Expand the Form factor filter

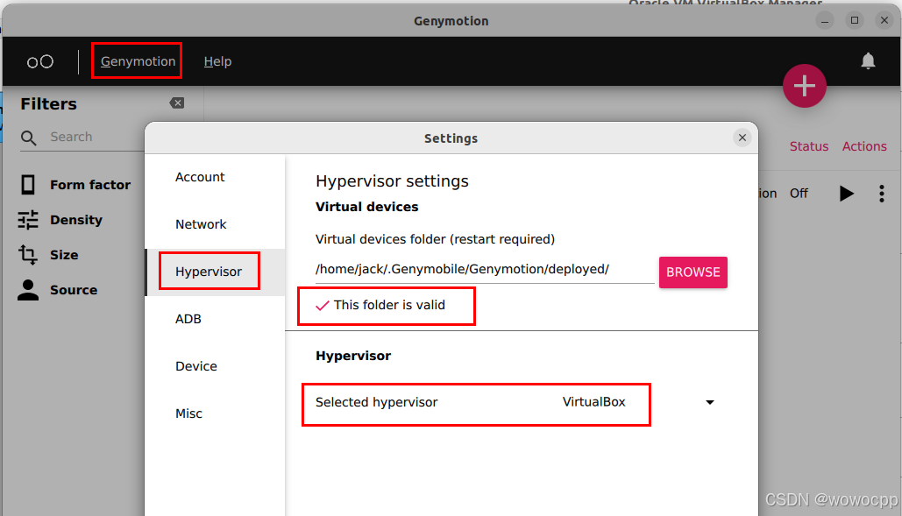tap(89, 185)
